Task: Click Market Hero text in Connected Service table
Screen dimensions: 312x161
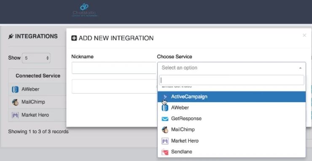Action: click(x=35, y=115)
